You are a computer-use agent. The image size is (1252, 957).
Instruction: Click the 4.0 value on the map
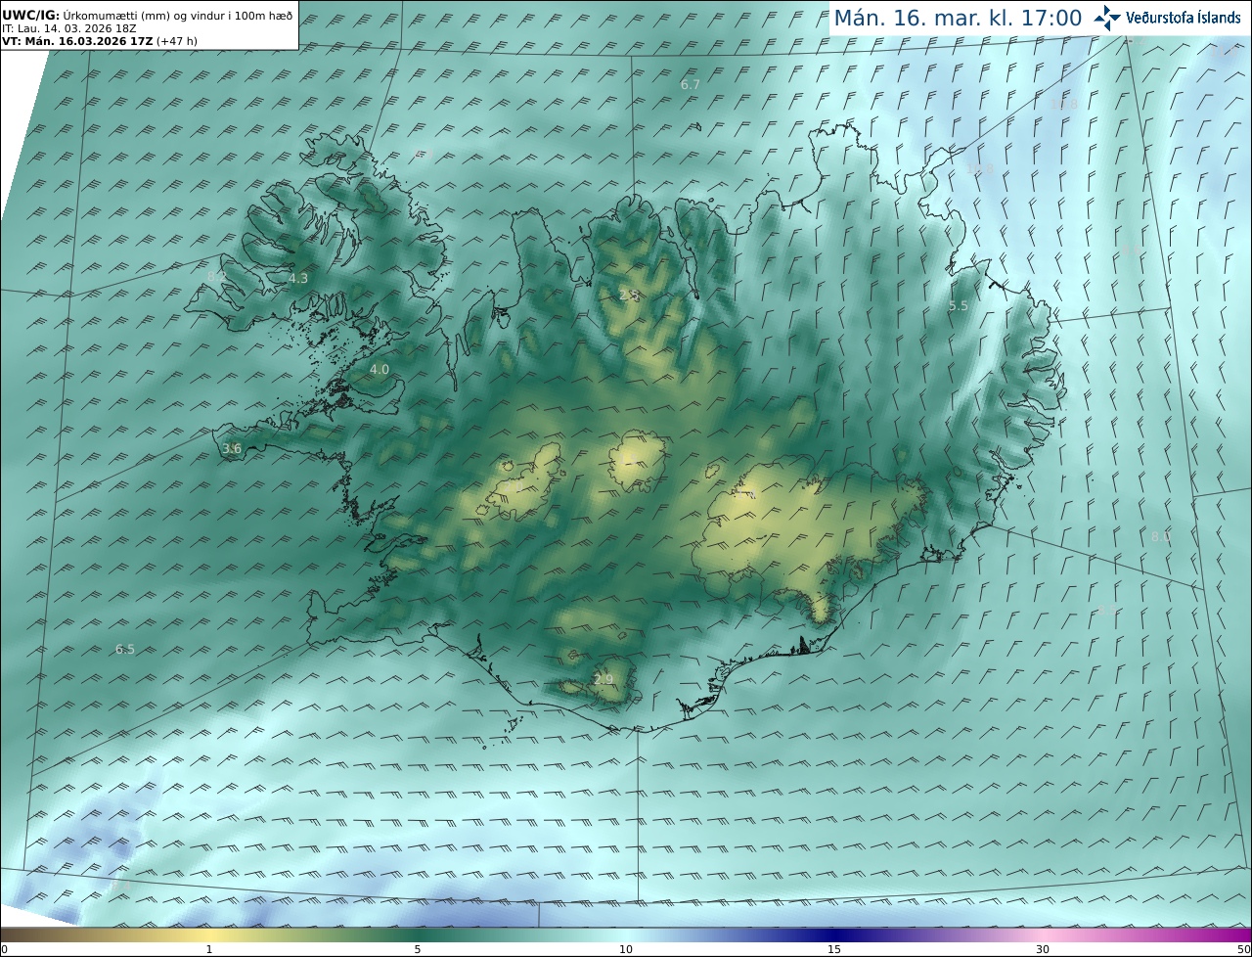[x=380, y=370]
